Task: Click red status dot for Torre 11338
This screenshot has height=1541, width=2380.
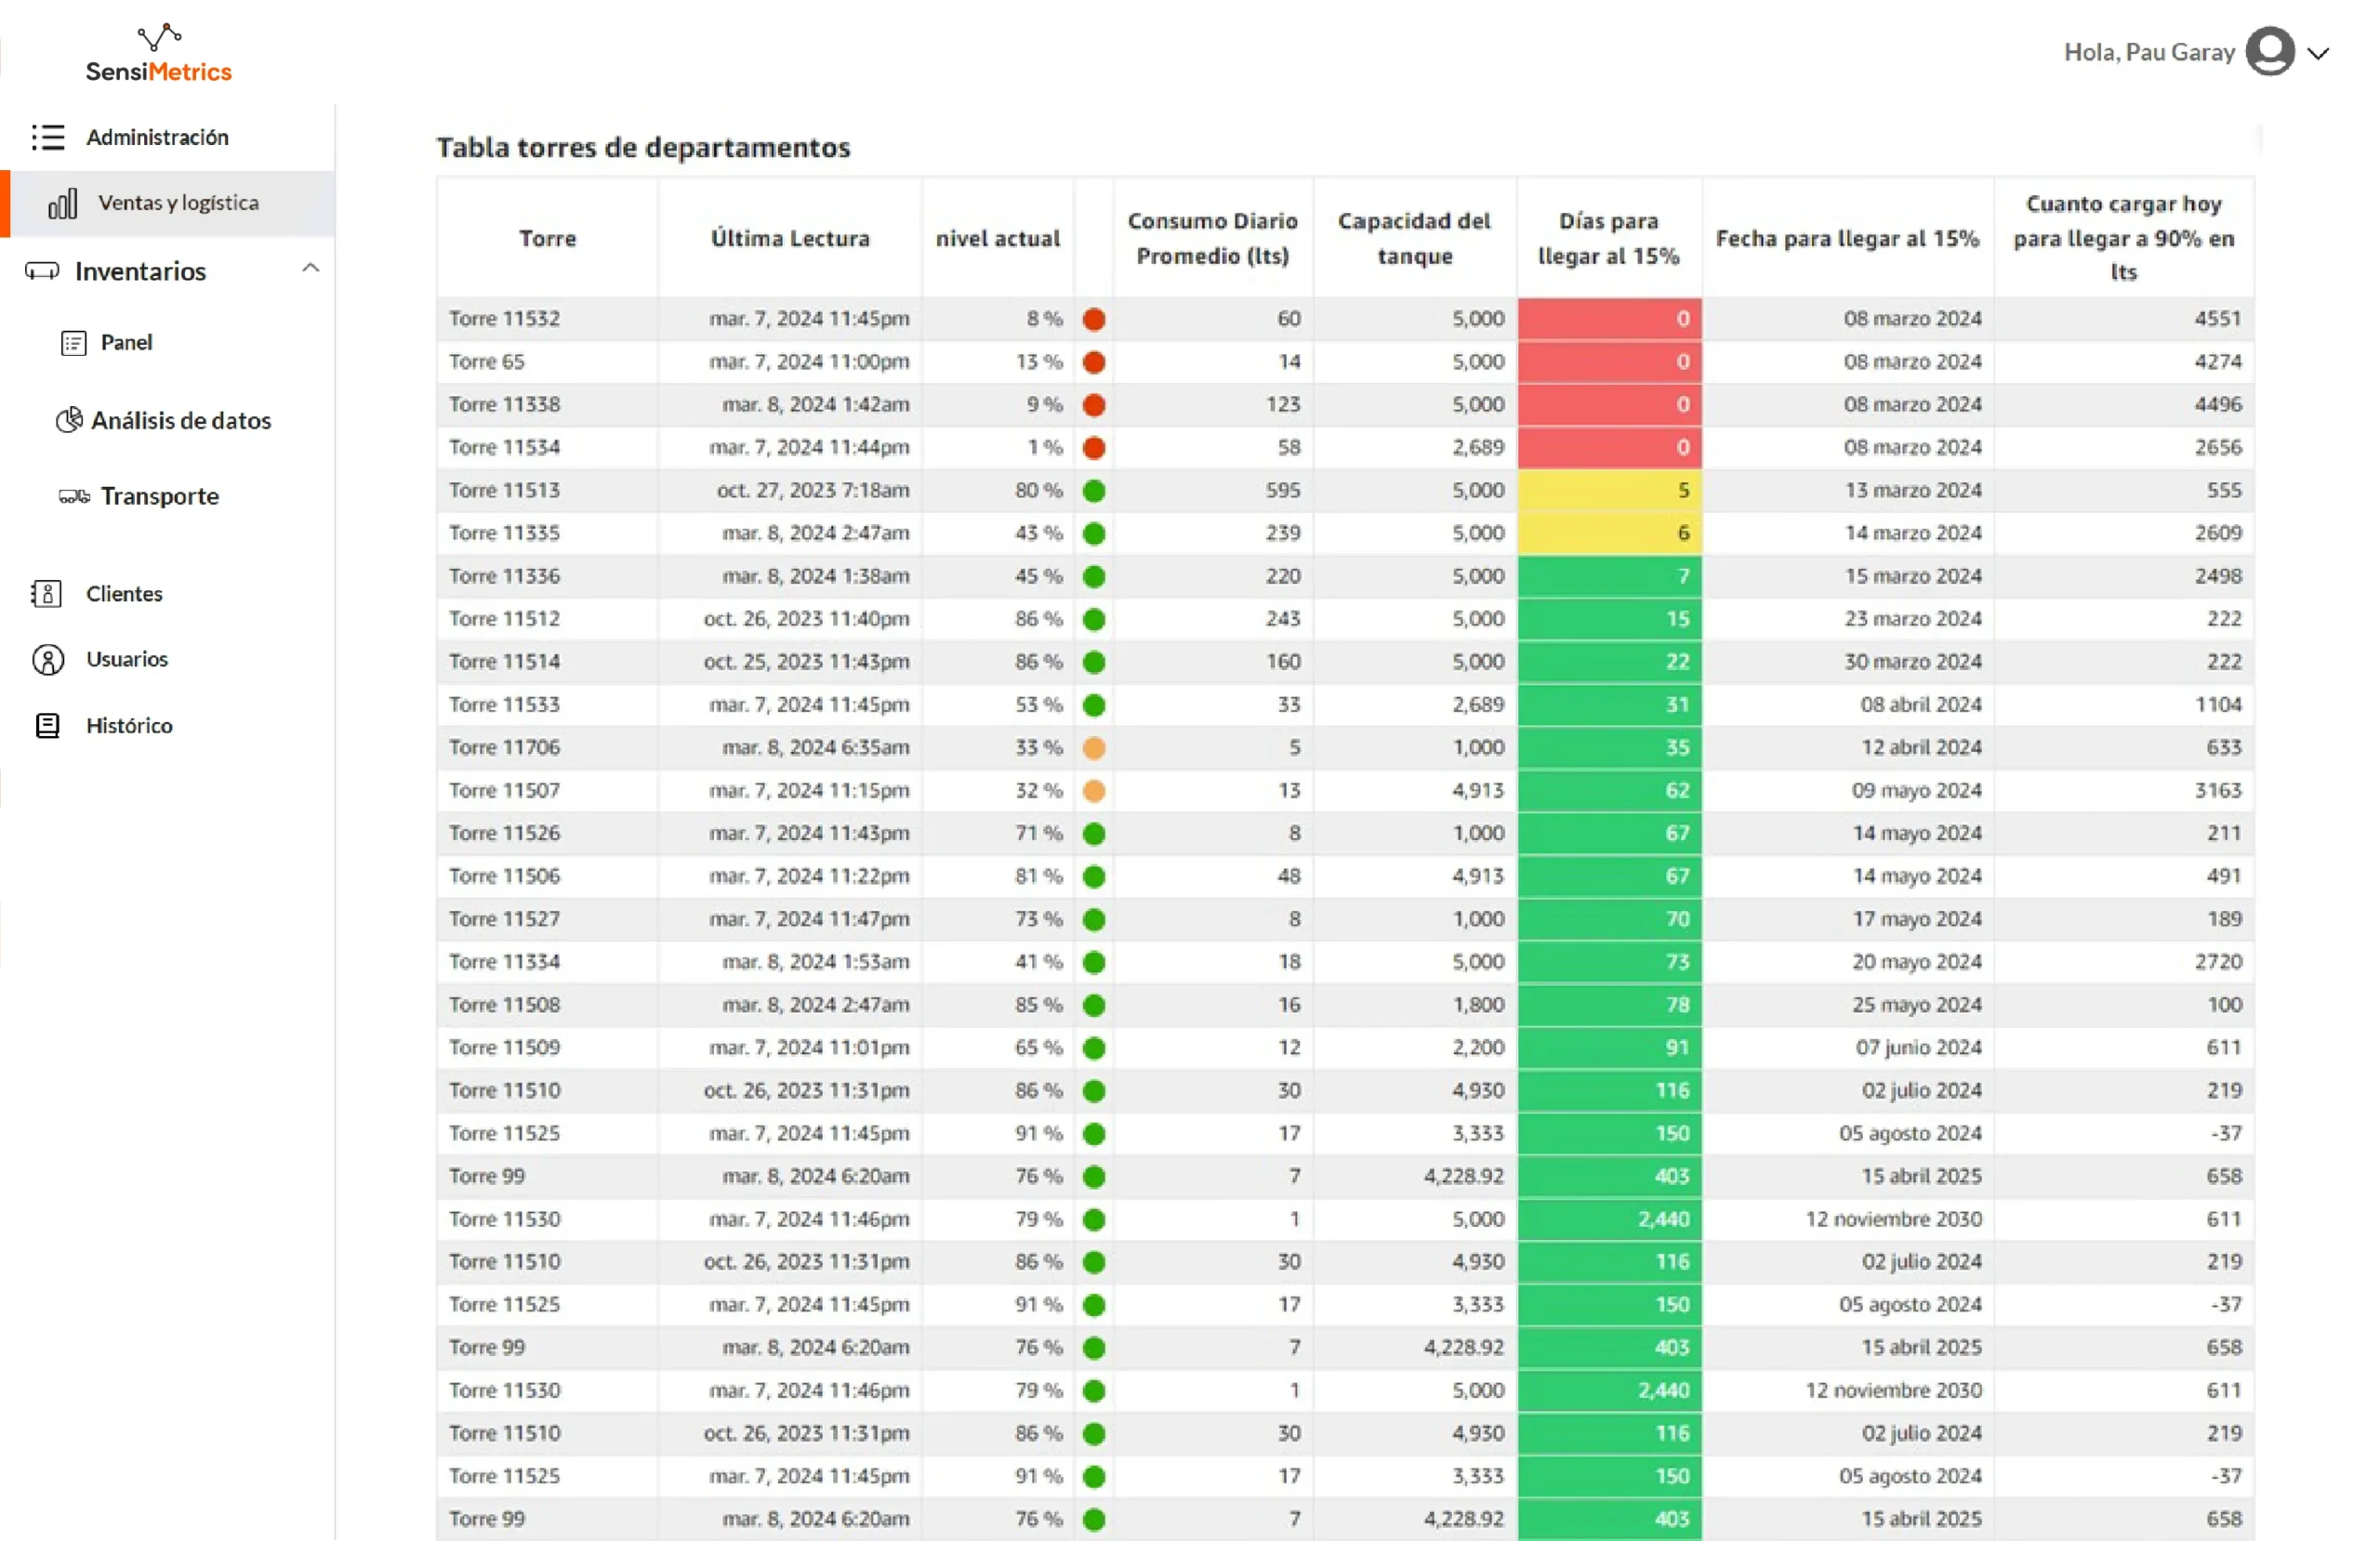Action: click(1094, 405)
